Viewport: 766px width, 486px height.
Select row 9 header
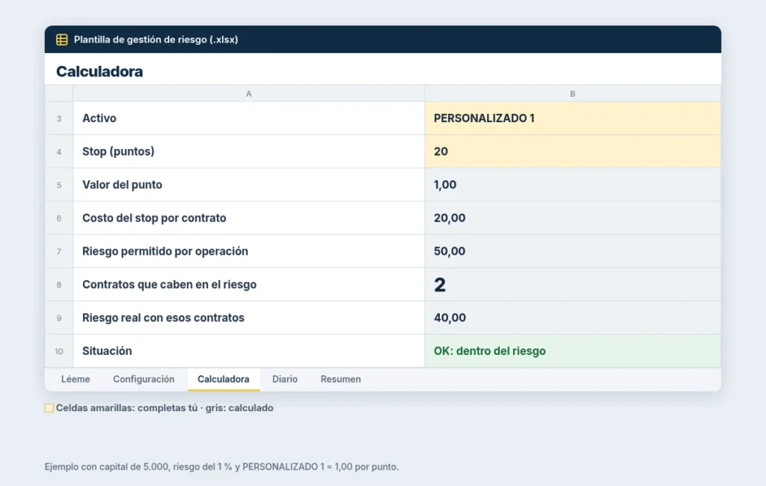tap(59, 318)
